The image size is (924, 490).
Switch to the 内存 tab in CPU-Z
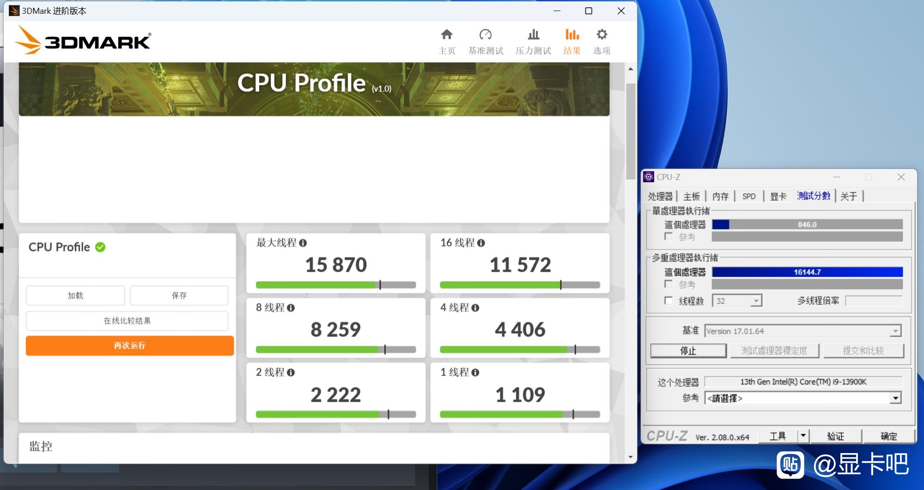tap(720, 197)
